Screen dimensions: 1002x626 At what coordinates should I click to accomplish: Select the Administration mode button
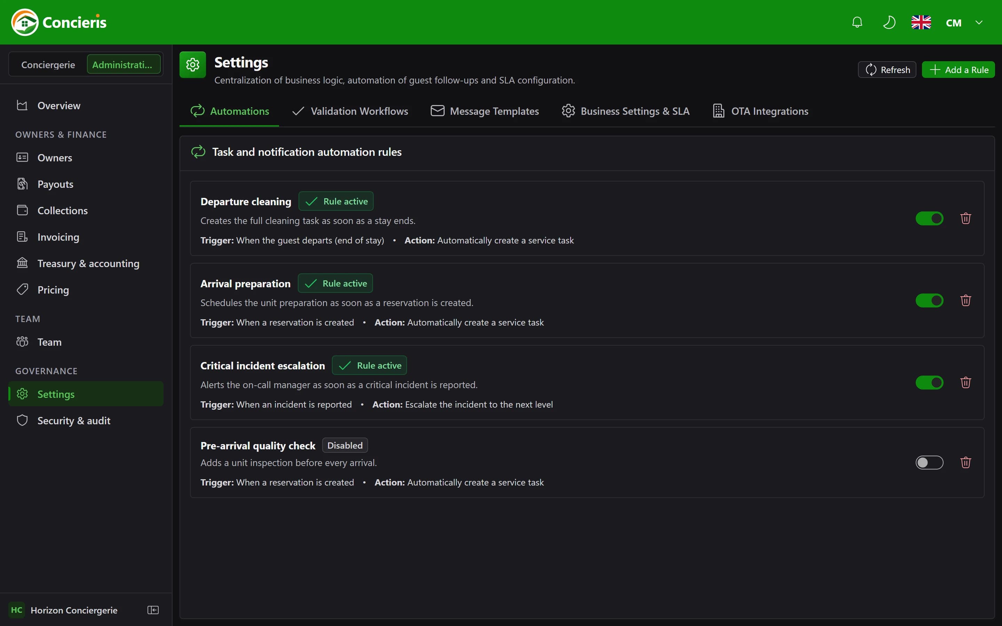coord(124,65)
